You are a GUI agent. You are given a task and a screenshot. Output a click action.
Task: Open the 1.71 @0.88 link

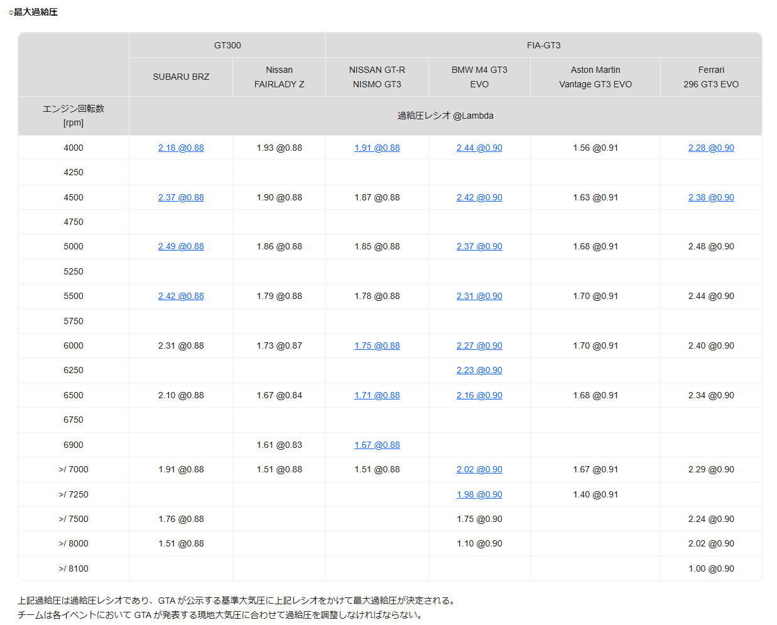point(377,395)
